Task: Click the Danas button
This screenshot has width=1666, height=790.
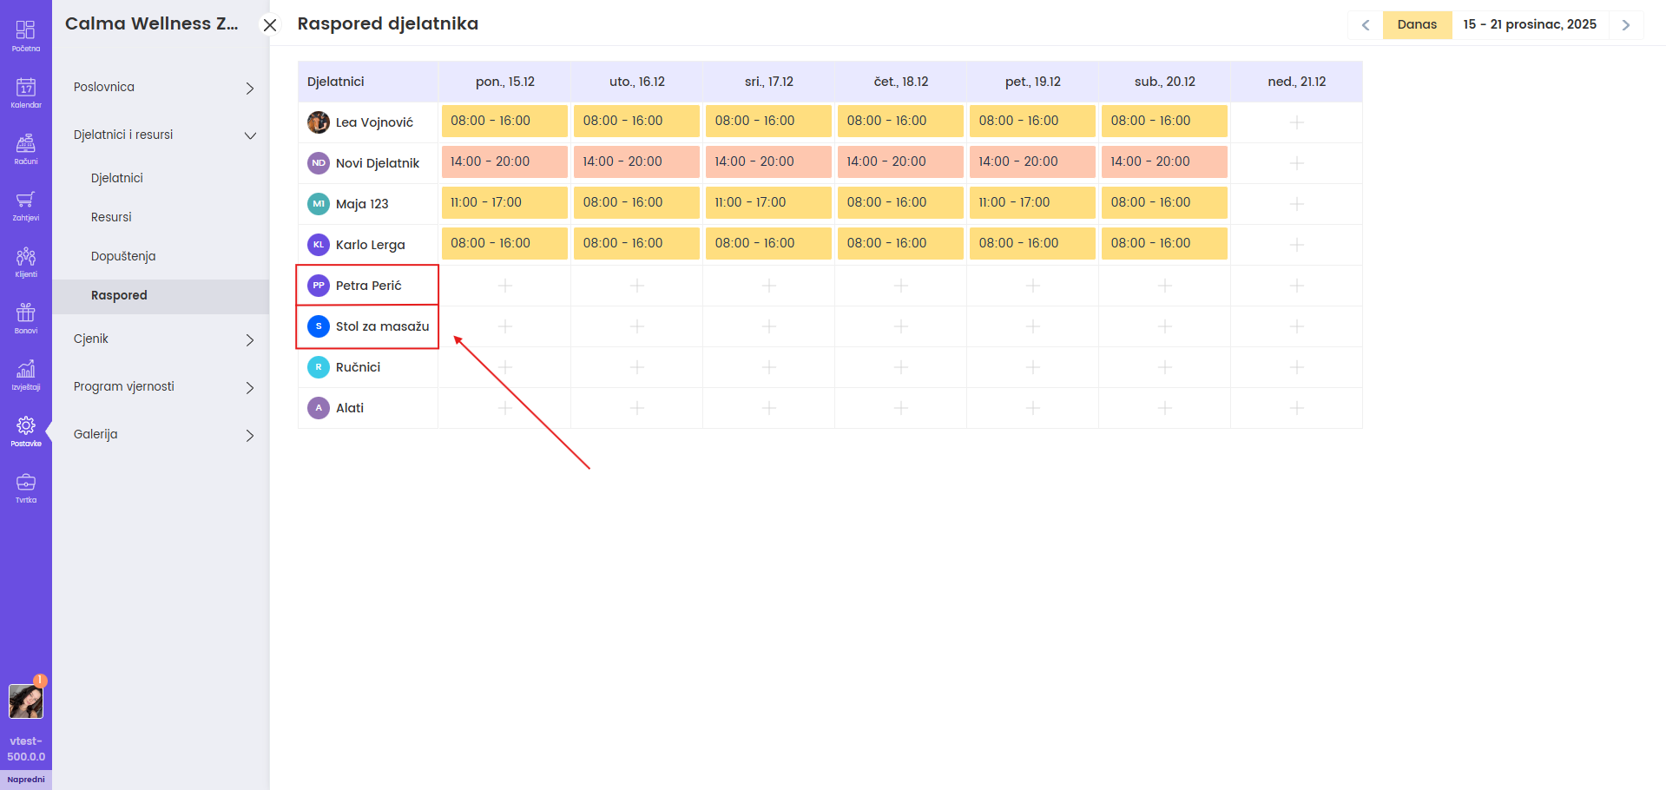Action: pyautogui.click(x=1417, y=24)
